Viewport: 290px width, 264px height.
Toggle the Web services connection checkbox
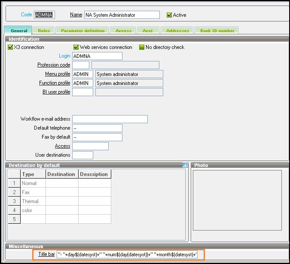click(76, 47)
